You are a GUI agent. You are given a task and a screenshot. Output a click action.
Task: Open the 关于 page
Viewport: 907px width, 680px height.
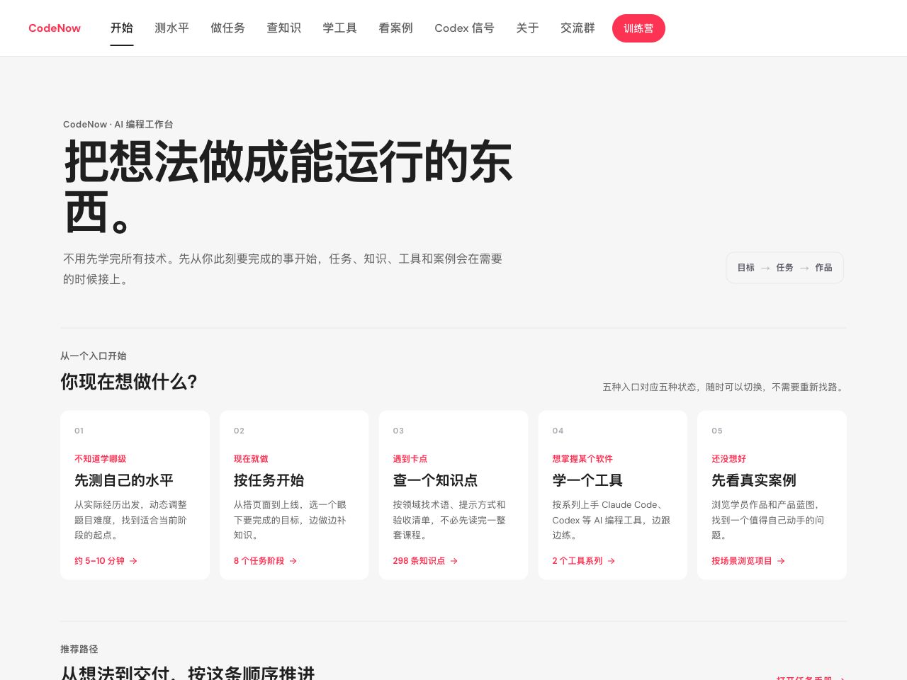point(527,28)
